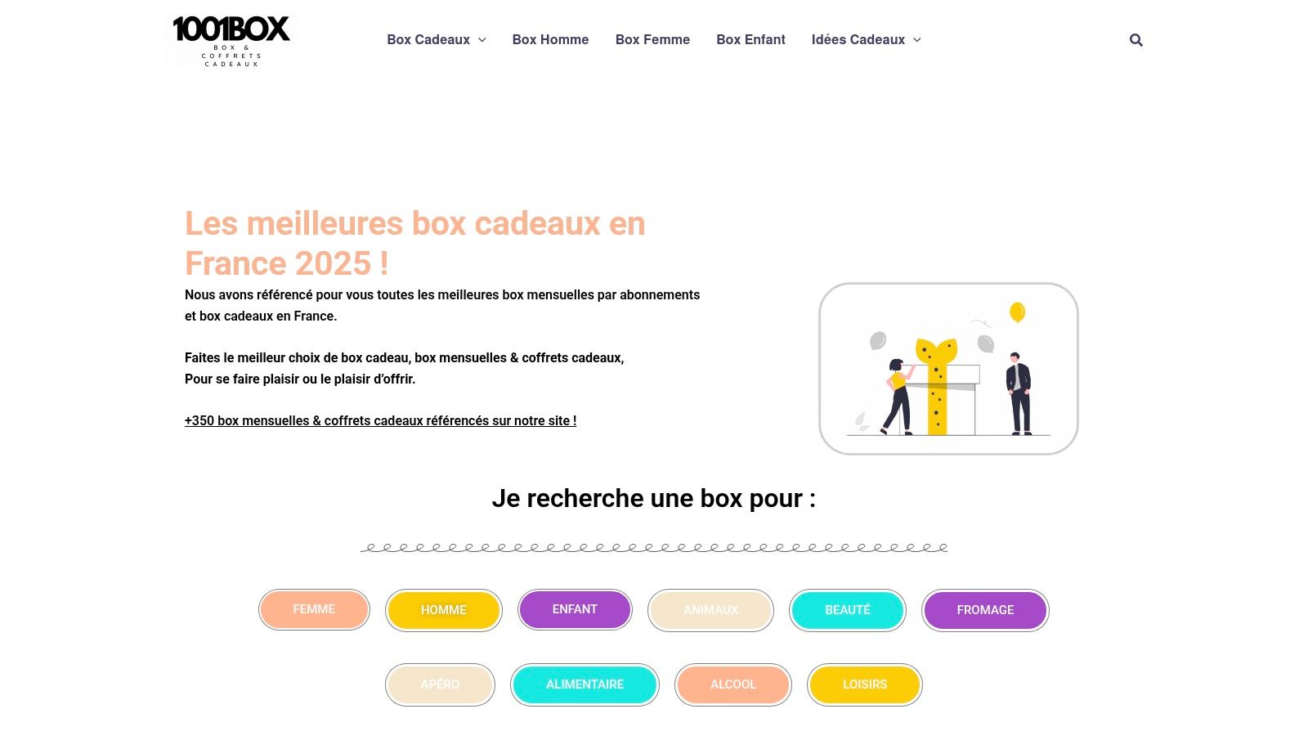Select the HOMME category button
The image size is (1308, 736).
443,610
